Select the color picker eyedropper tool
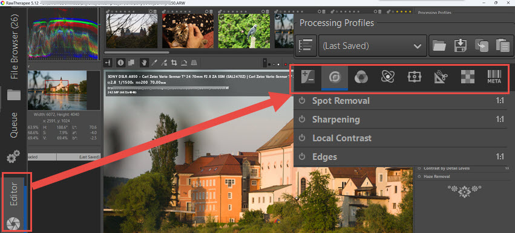The height and width of the screenshot is (233, 515). click(x=154, y=62)
